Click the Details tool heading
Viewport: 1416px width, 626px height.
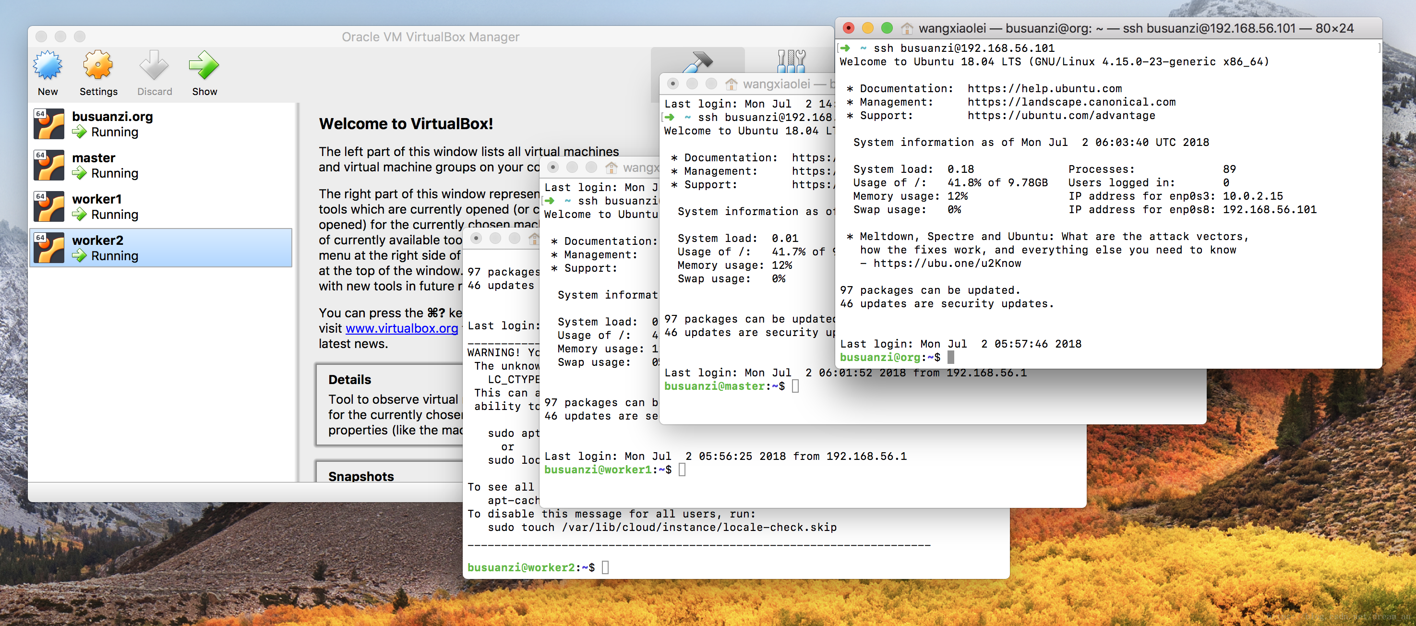pos(349,380)
